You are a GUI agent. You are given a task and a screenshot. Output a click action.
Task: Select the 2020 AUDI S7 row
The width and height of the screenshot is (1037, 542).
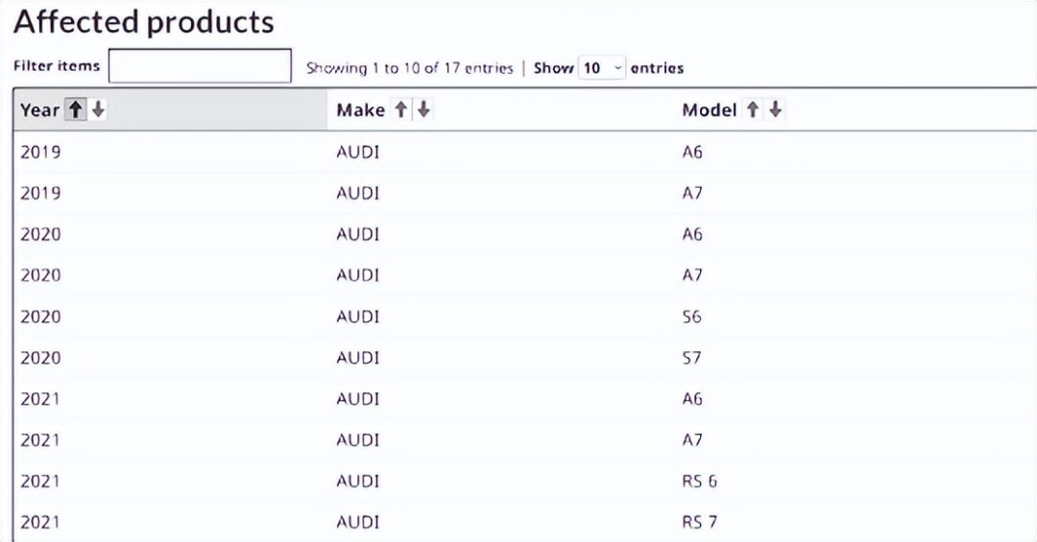point(525,358)
